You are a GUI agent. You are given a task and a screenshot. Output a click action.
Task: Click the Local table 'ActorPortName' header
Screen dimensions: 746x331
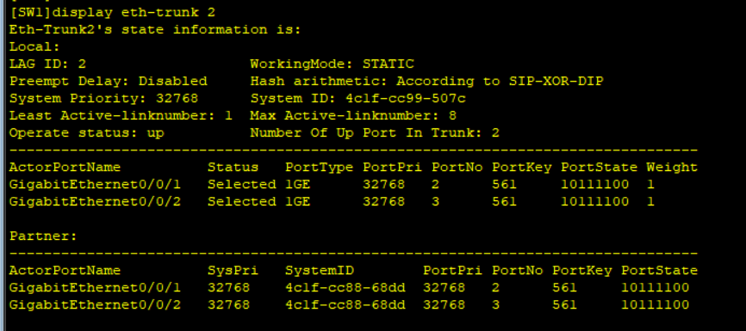coord(65,167)
